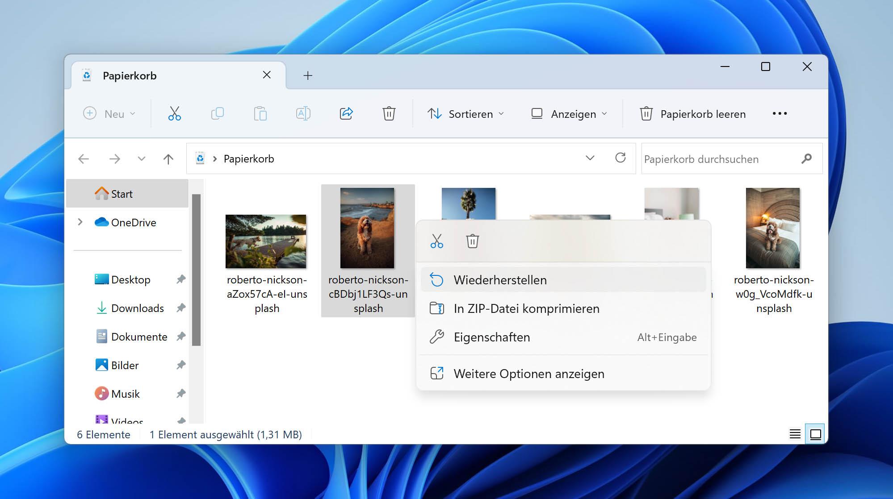Screen dimensions: 893x499
Task: Click pin icon next to Dokumente
Action: [181, 337]
